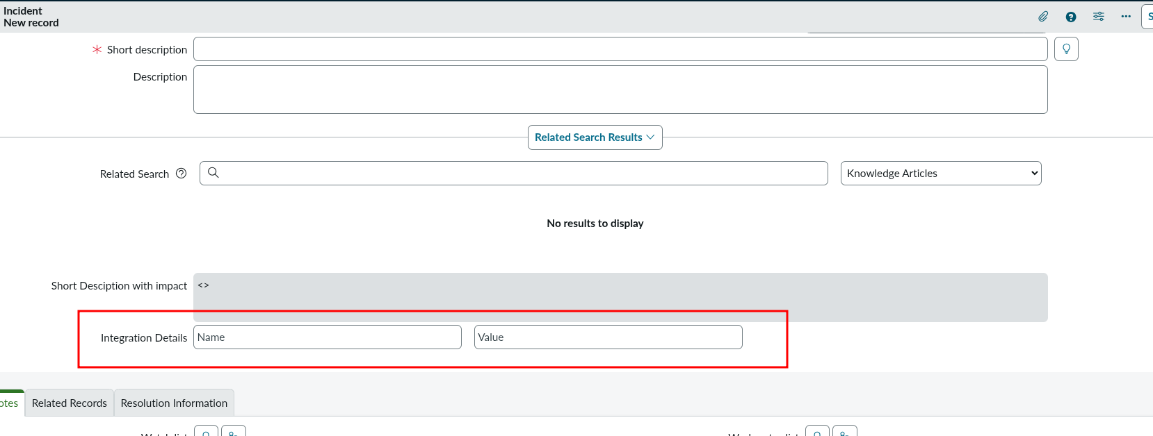Open the help question mark icon
Image resolution: width=1153 pixels, height=436 pixels.
click(1071, 17)
